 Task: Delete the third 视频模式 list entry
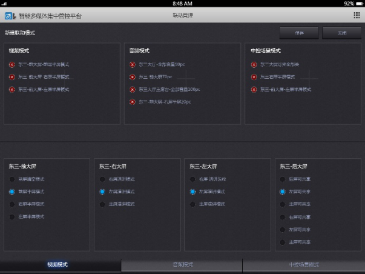pyautogui.click(x=12, y=89)
